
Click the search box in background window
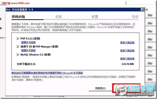pyautogui.click(x=141, y=3)
